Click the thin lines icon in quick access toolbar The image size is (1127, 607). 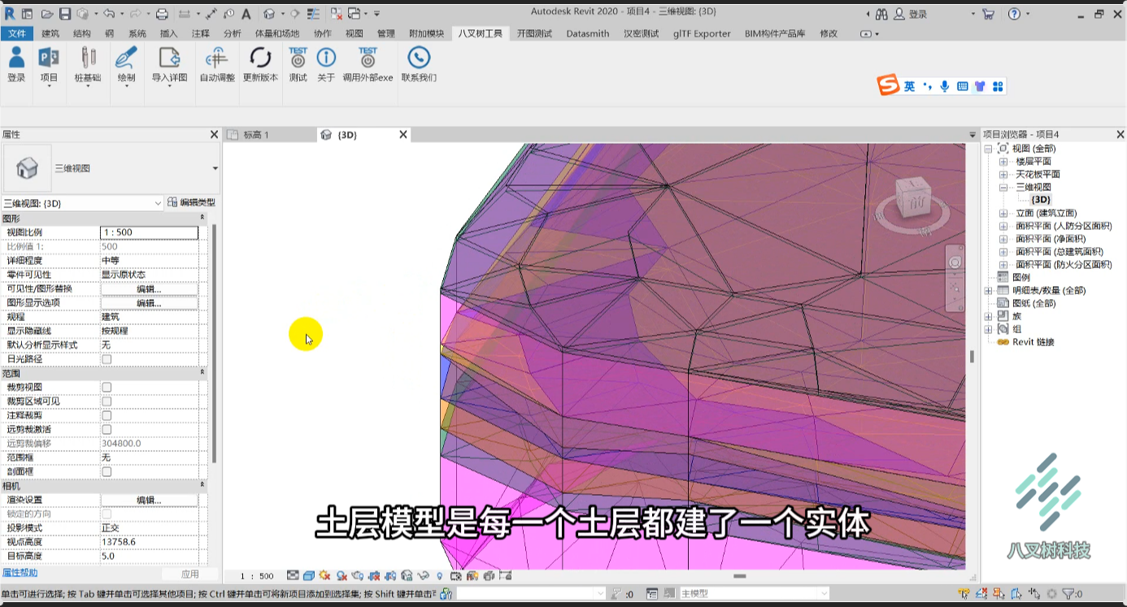tap(313, 14)
